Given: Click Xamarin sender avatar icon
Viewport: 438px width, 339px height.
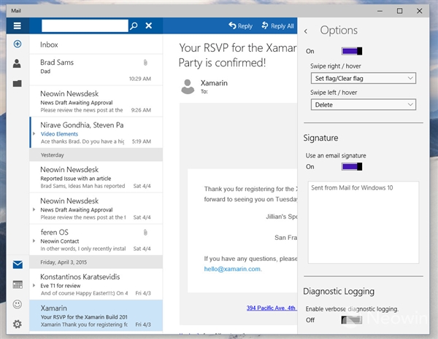Looking at the screenshot, I should (x=188, y=87).
